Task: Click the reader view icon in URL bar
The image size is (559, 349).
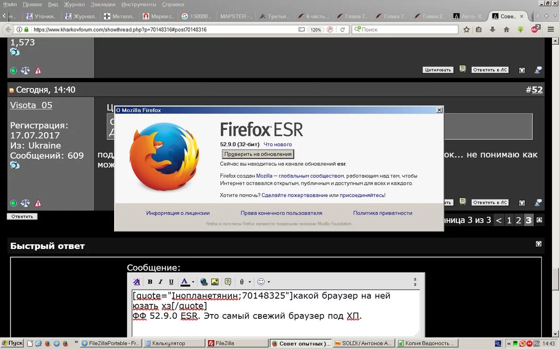Action: point(301,29)
